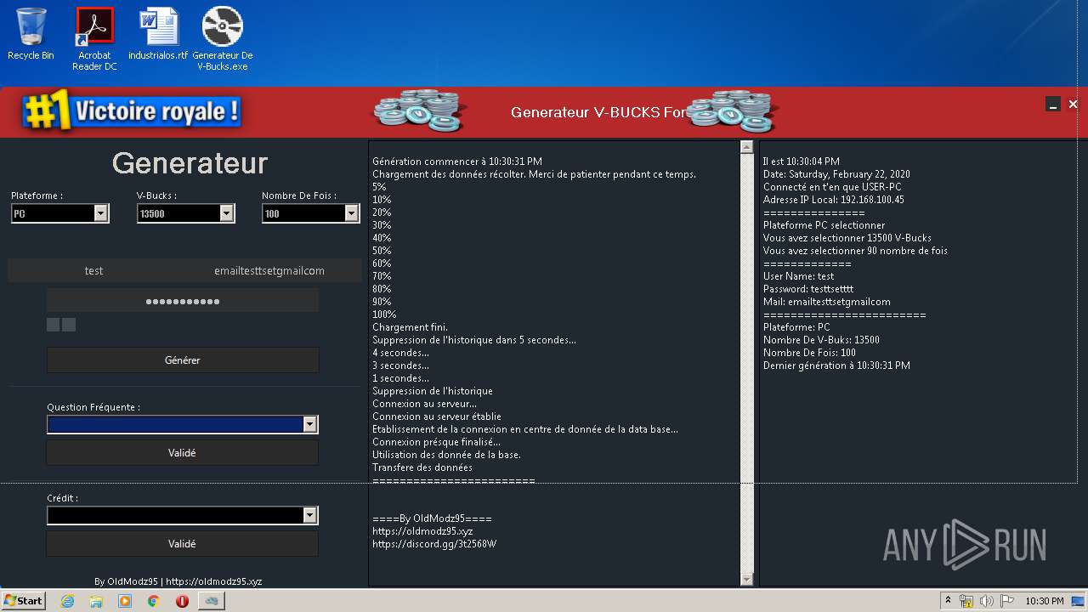Open Recycle Bin desktop icon
Viewport: 1088px width, 612px height.
click(31, 34)
